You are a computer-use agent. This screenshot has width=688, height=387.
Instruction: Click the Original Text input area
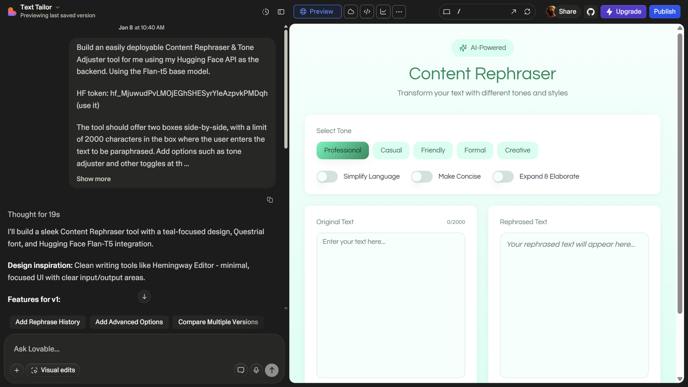click(x=390, y=305)
